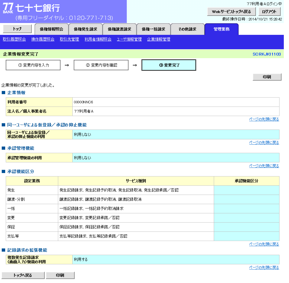Viewport: 289px width, 283px height.
Task: Click the upper right 印刷 button
Action: point(267,77)
